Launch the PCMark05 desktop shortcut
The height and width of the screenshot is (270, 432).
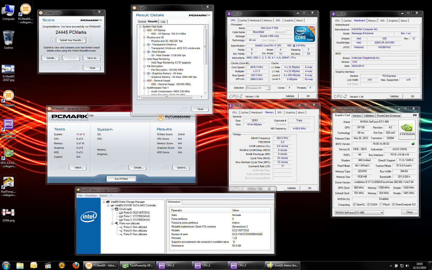(x=8, y=98)
